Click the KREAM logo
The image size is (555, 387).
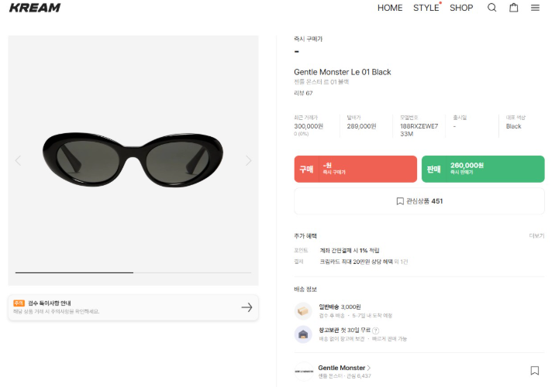pyautogui.click(x=35, y=8)
